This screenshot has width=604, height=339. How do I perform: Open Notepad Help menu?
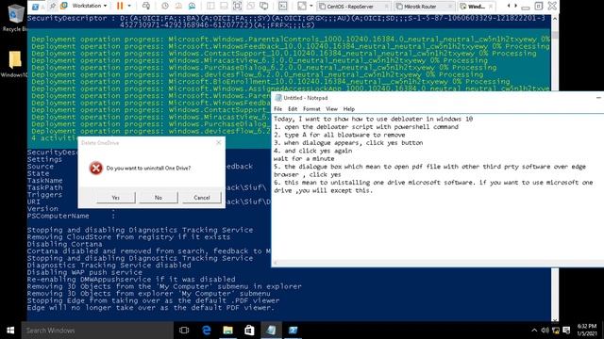pos(348,109)
